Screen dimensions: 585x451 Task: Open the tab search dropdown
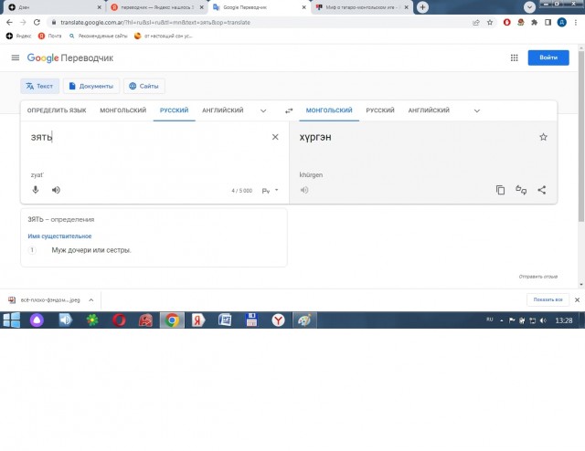tap(529, 7)
